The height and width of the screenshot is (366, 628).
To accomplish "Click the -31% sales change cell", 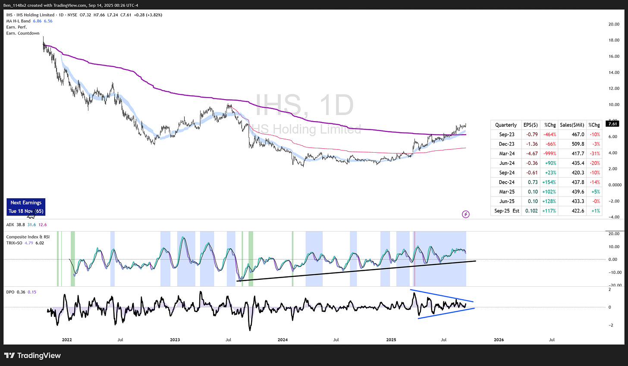I will [x=595, y=153].
